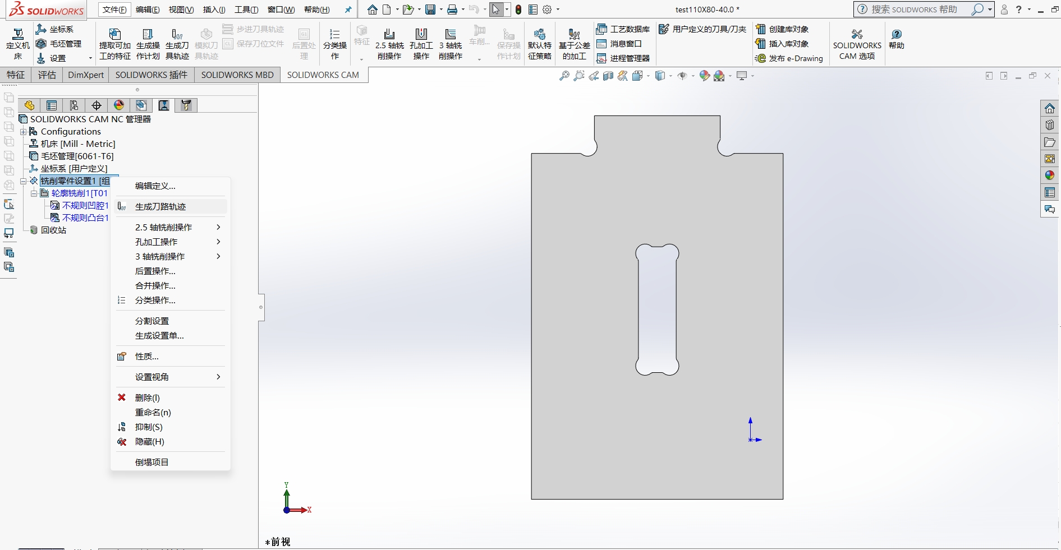
Task: Click the Section View icon
Action: [608, 76]
